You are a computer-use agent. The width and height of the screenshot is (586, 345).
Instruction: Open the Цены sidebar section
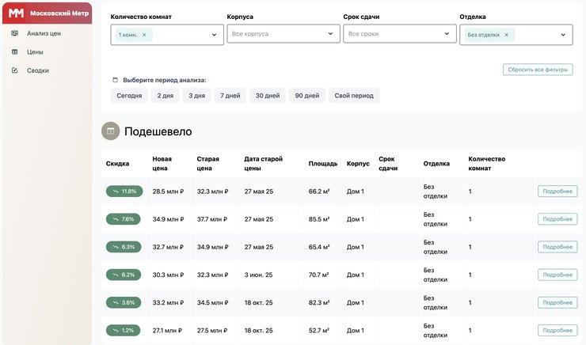[34, 52]
